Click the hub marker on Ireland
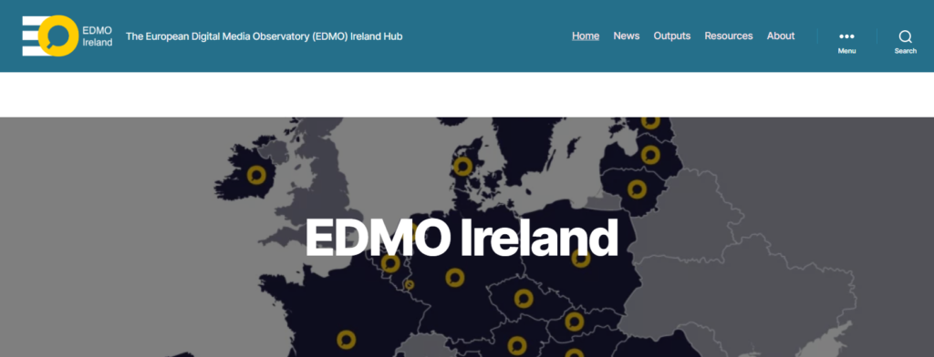 (x=256, y=175)
